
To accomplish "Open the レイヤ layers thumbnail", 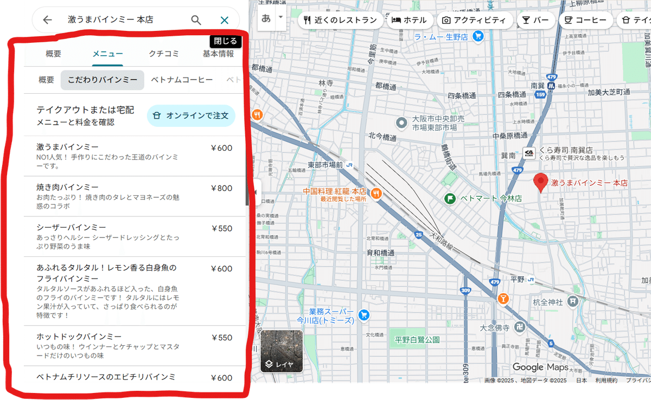I will coord(282,351).
